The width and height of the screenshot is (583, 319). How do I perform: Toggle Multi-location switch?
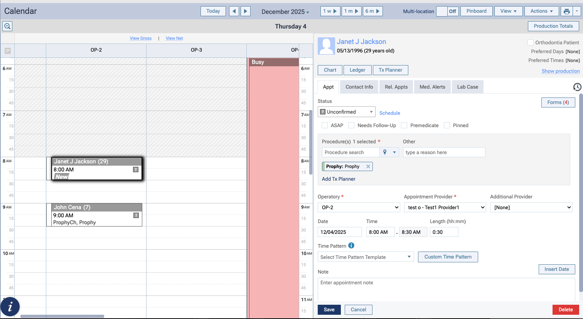tap(447, 11)
